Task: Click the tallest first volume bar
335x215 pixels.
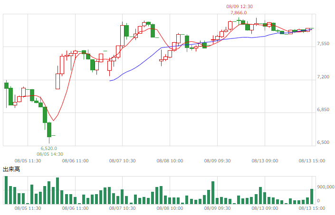Action: [x=6, y=190]
